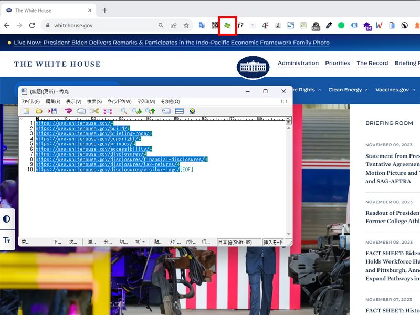This screenshot has height=315, width=420.
Task: Open the Clean Energy link
Action: (x=348, y=90)
